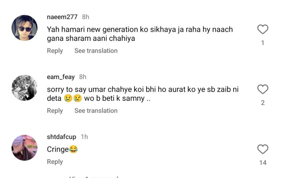Open shtdafcup's profile picture

click(24, 147)
